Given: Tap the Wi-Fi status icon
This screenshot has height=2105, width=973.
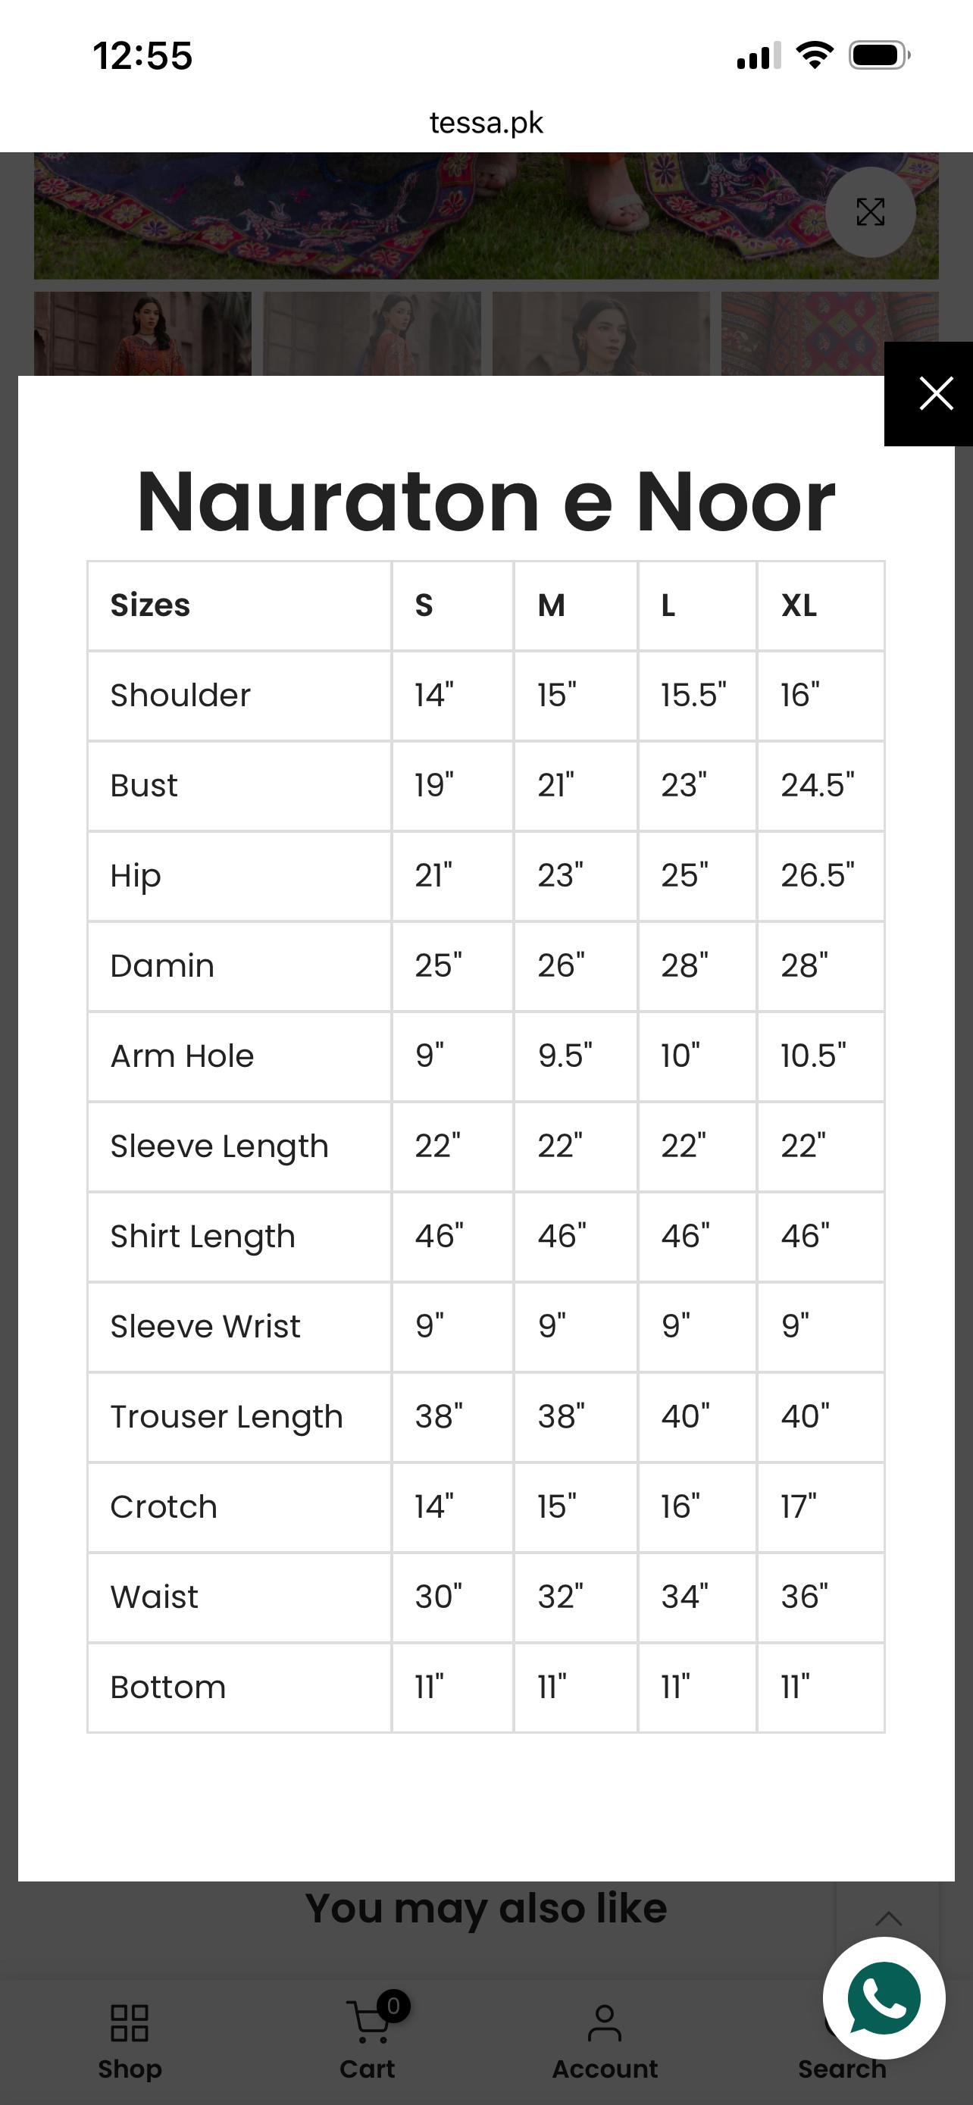Looking at the screenshot, I should (815, 55).
